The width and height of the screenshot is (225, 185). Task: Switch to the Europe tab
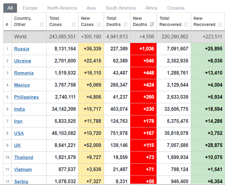pyautogui.click(x=30, y=8)
